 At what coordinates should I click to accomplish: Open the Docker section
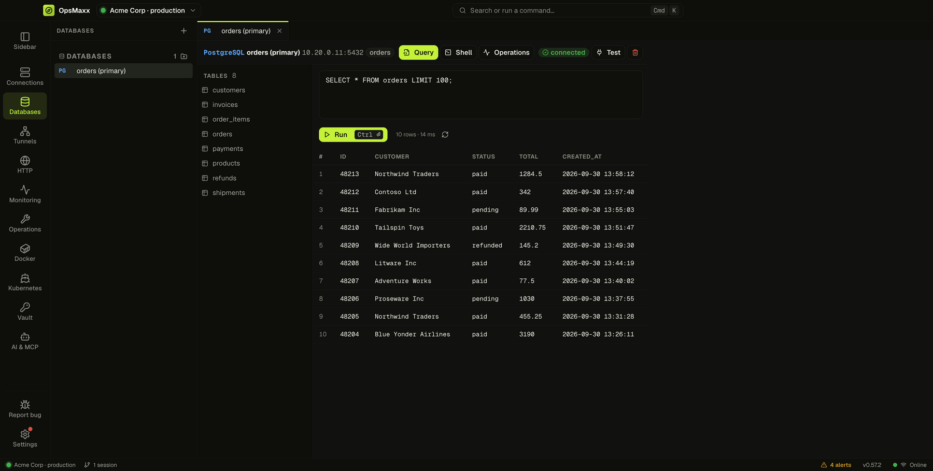25,253
